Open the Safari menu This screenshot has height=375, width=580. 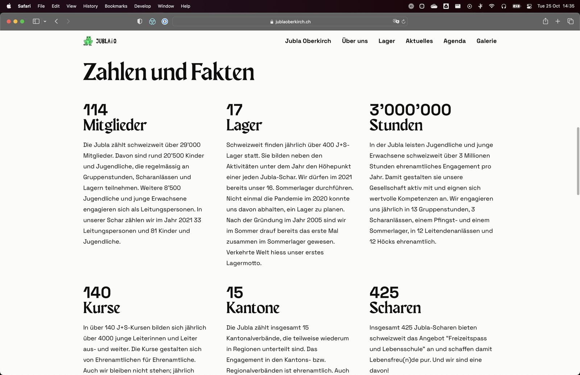(24, 6)
